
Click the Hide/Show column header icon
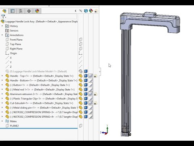(80, 11)
